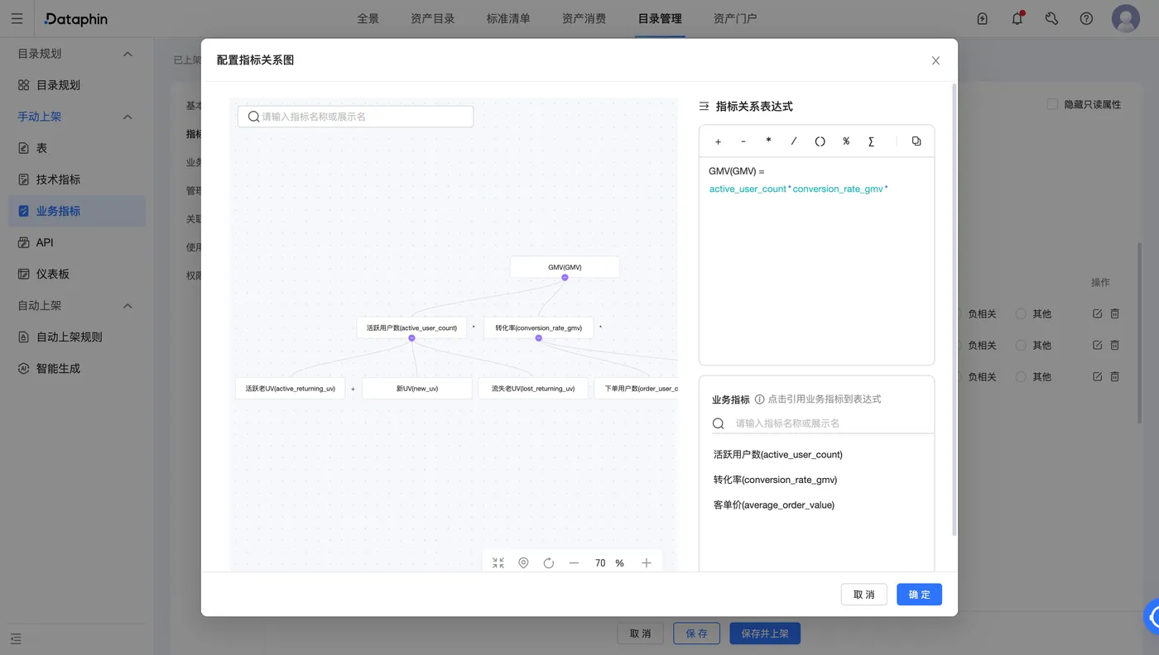Collapse the sidebar using the bottom-left icon
The image size is (1159, 655).
click(17, 638)
